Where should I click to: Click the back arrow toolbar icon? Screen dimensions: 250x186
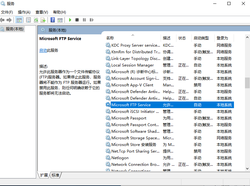click(x=2, y=20)
